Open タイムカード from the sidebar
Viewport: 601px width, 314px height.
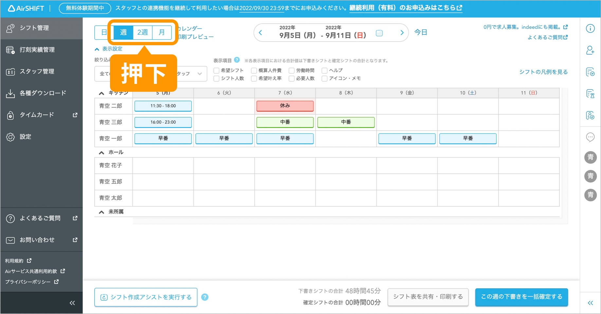pyautogui.click(x=36, y=115)
